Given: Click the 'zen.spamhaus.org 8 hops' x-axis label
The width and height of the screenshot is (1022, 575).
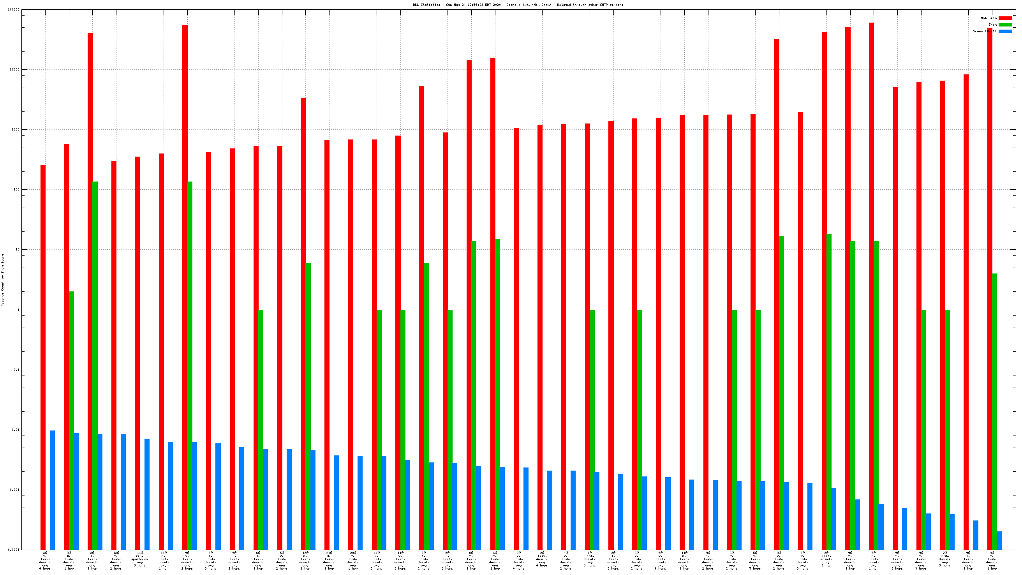Looking at the screenshot, I should [x=140, y=559].
